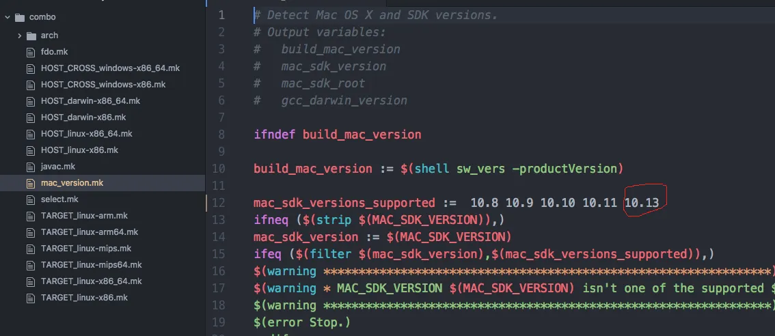Click line number 12 in gutter
Image resolution: width=775 pixels, height=336 pixels.
(x=219, y=203)
